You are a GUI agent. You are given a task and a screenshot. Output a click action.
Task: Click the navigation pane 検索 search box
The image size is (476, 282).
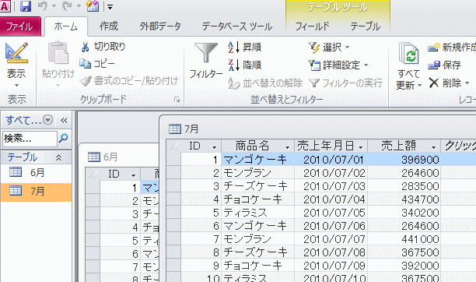(30, 139)
